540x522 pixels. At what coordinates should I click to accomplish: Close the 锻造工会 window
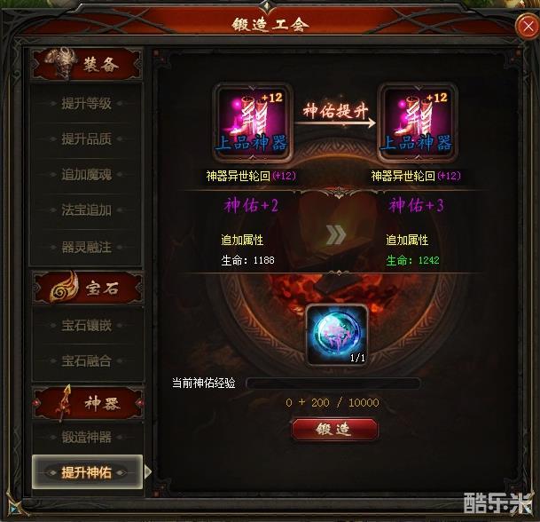(528, 27)
